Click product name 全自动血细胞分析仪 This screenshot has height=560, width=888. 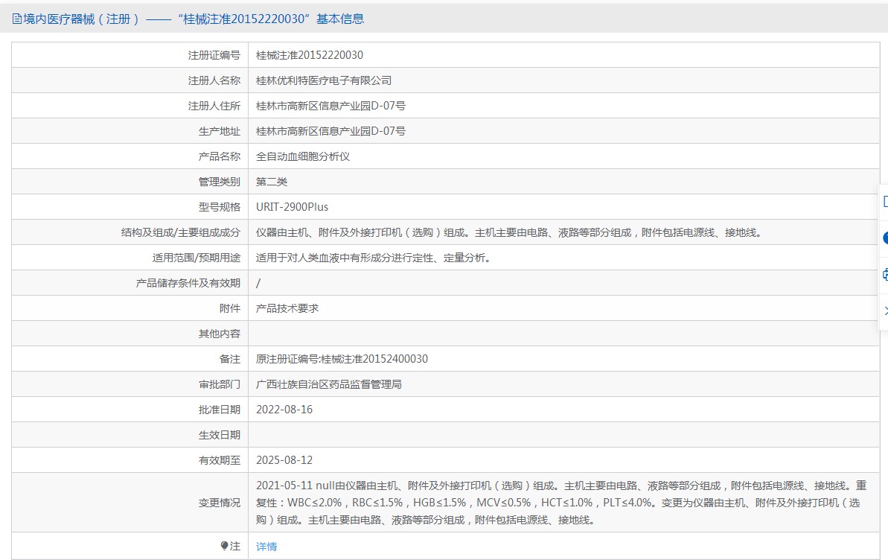pyautogui.click(x=303, y=156)
